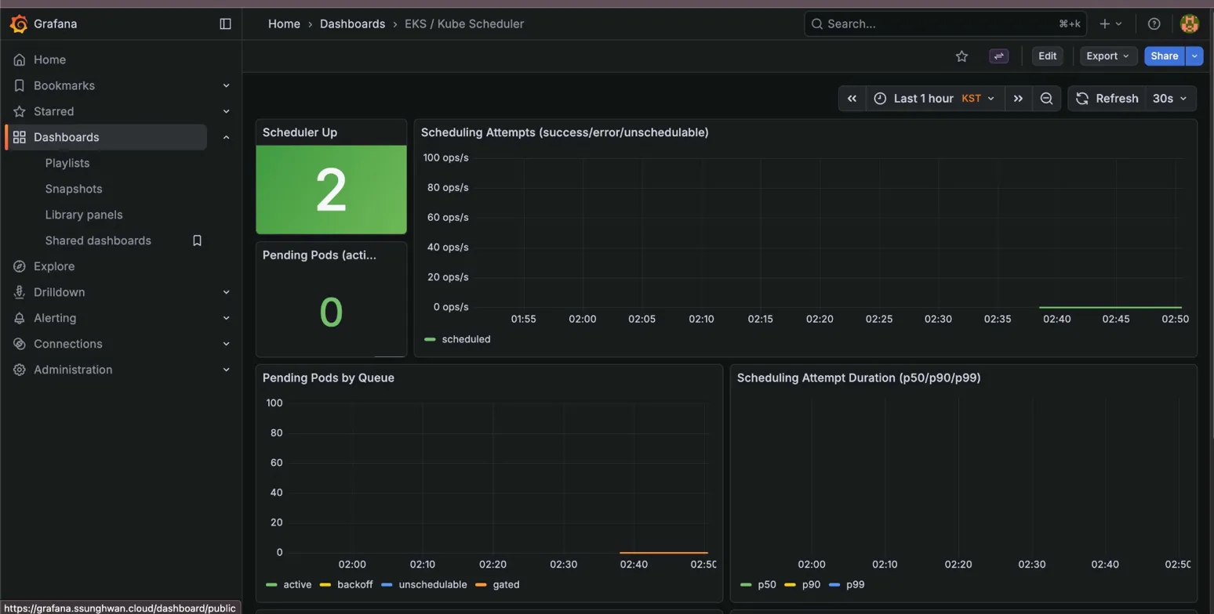Click the Edit button
This screenshot has width=1214, height=614.
click(1048, 56)
